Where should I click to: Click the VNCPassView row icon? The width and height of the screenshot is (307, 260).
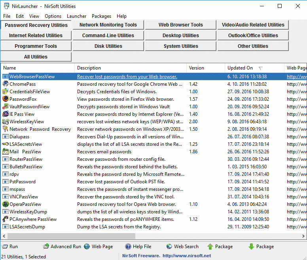point(6,197)
